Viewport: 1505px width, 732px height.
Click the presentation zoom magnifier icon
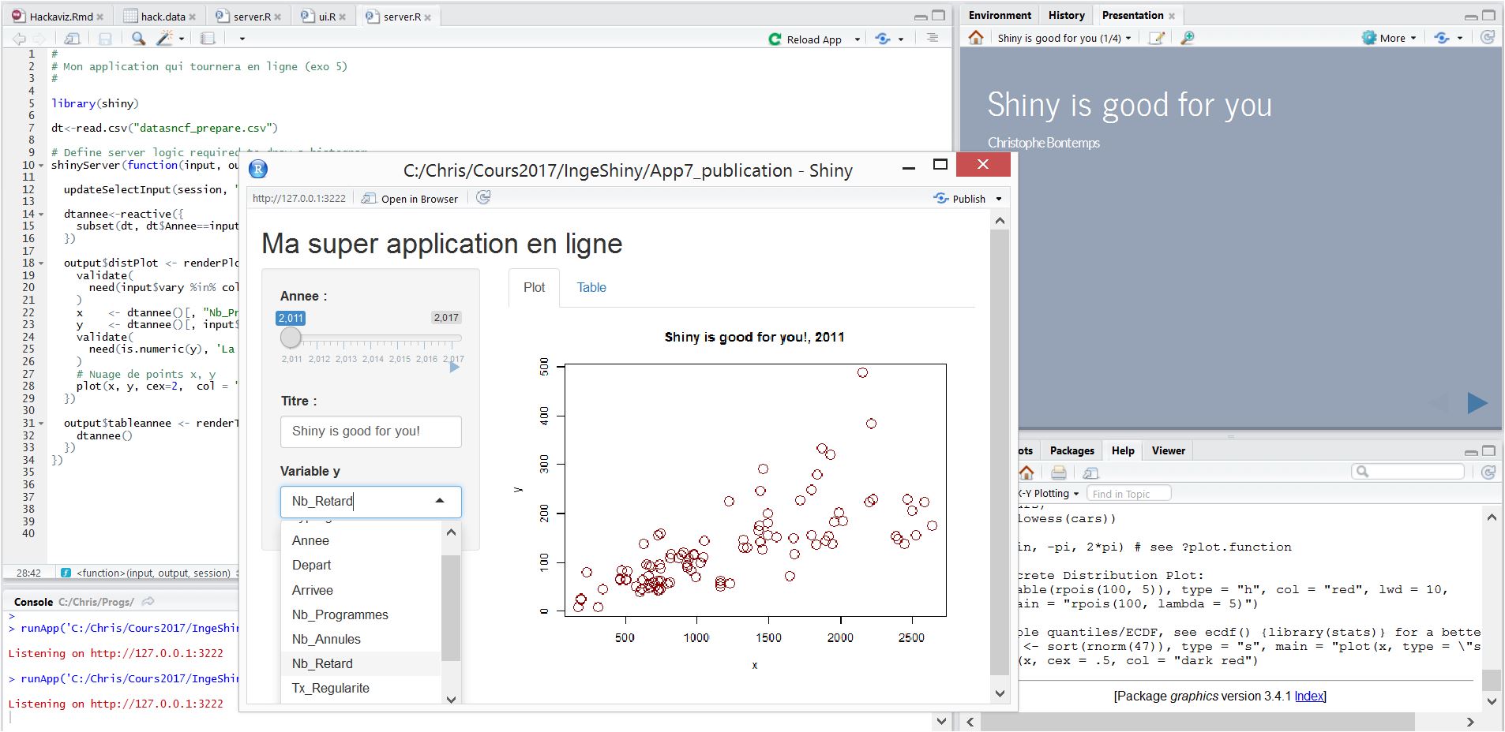(1187, 38)
